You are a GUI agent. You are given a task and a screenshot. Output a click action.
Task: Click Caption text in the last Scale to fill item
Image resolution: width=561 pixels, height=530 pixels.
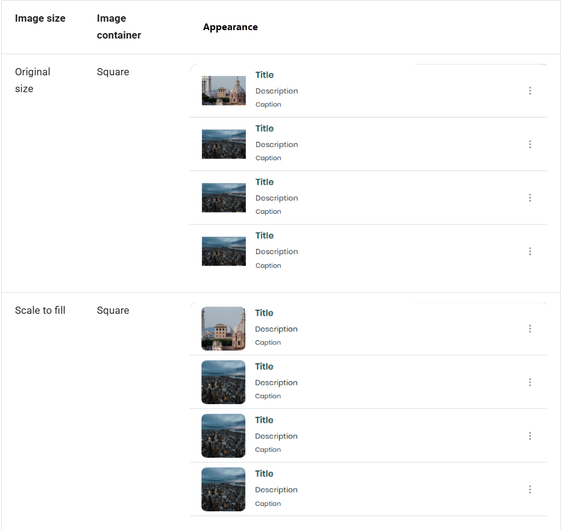268,503
